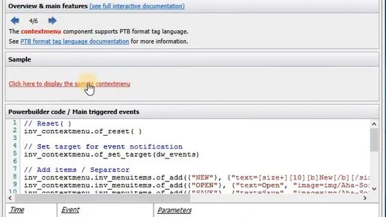
Task: Click the code panel scroll up arrow
Action: [x=374, y=124]
